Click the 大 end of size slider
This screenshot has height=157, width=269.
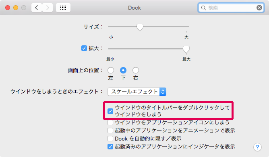186,37
